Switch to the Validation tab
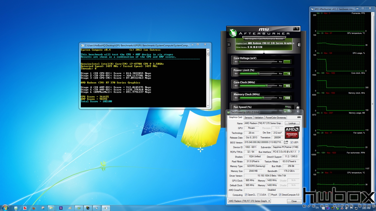 [259, 118]
